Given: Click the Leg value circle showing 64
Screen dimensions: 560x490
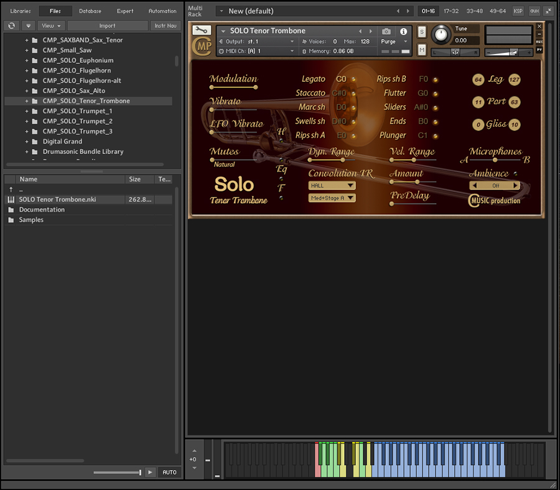Looking at the screenshot, I should tap(478, 79).
